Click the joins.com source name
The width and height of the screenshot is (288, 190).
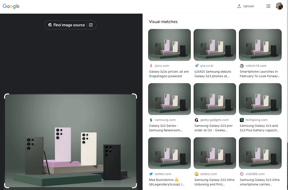[162, 66]
